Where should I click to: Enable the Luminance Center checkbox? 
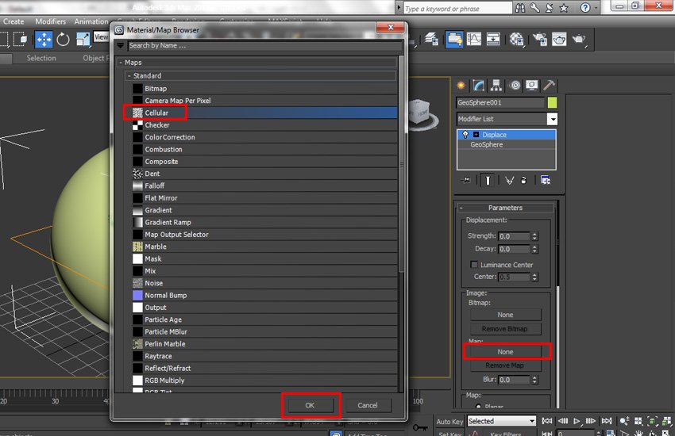pyautogui.click(x=475, y=265)
